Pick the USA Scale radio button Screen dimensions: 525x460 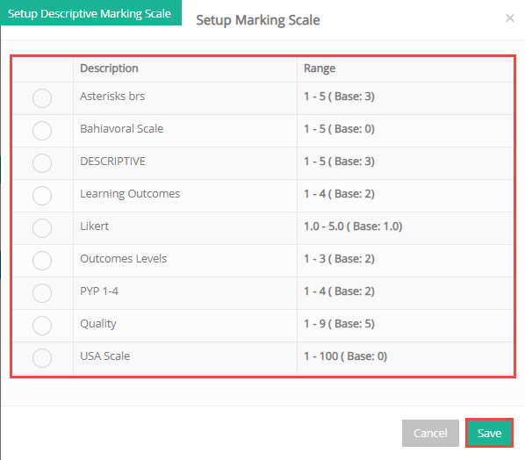pos(42,358)
